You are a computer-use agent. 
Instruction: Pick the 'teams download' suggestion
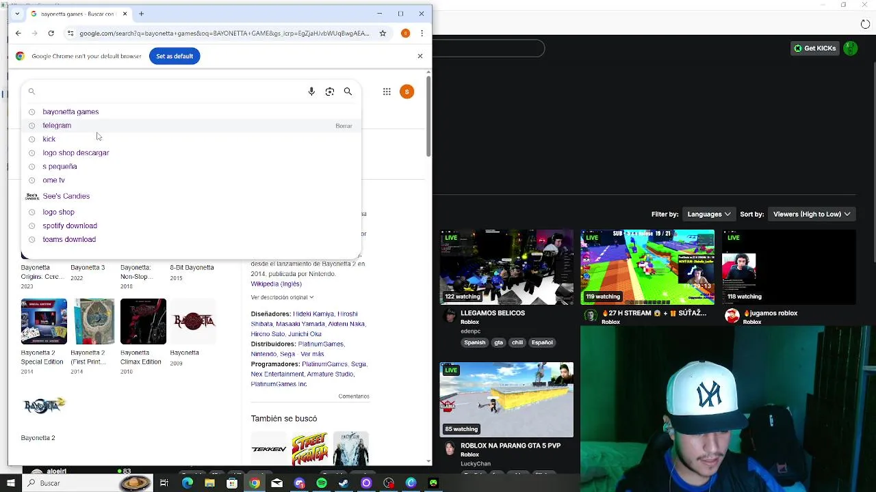coord(69,239)
